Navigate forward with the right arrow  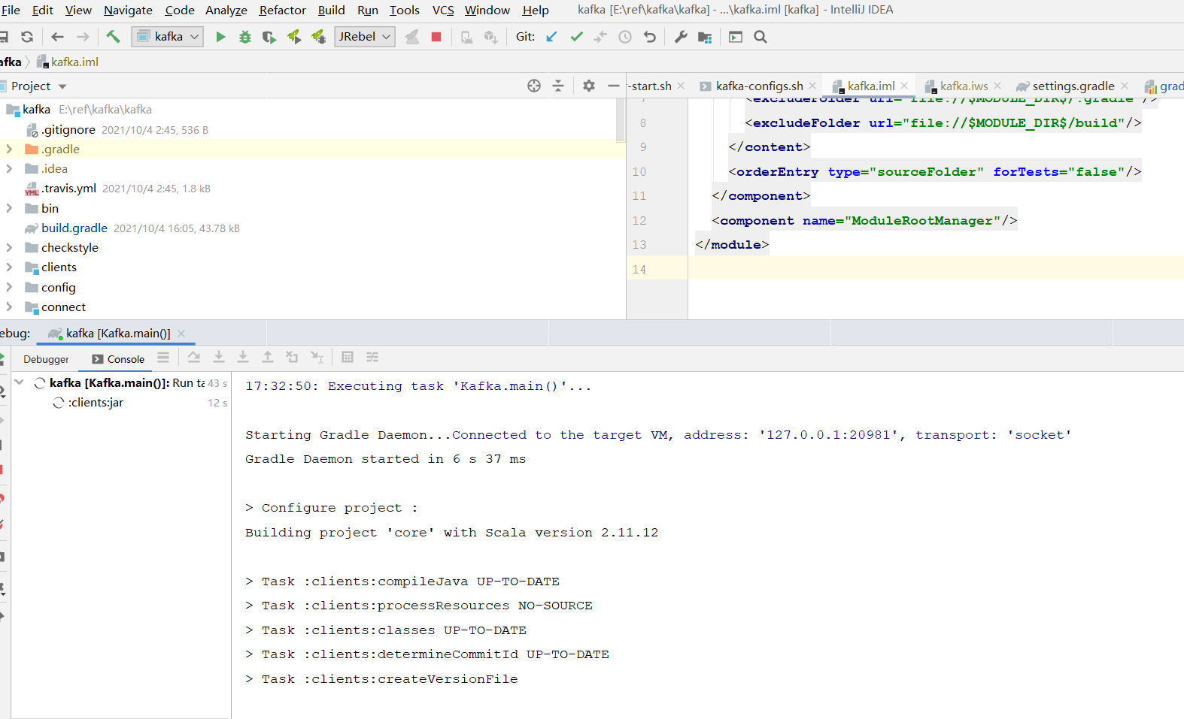[83, 37]
